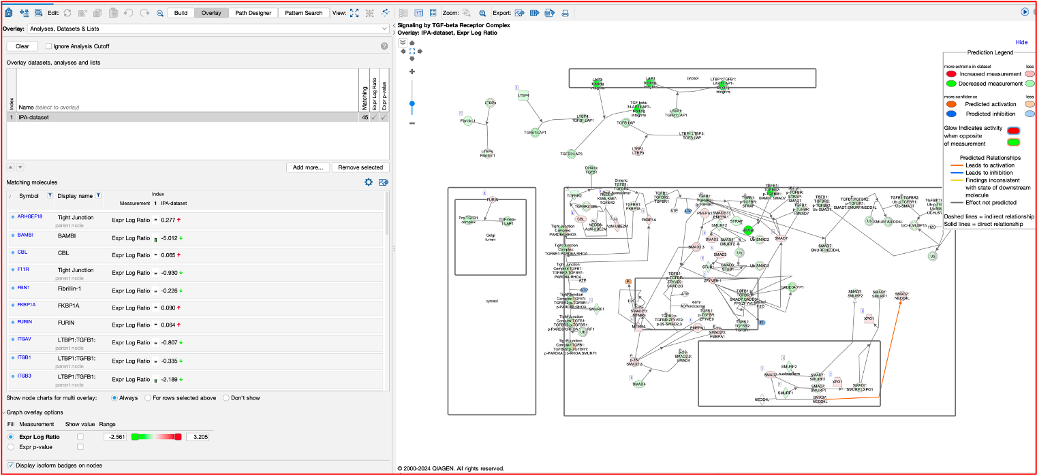This screenshot has width=1037, height=475.
Task: Click the undo arrow in Edit toolbar
Action: point(129,13)
